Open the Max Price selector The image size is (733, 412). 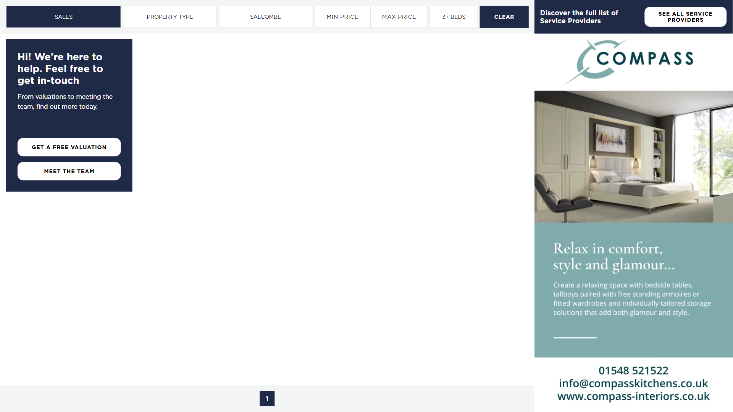click(399, 17)
